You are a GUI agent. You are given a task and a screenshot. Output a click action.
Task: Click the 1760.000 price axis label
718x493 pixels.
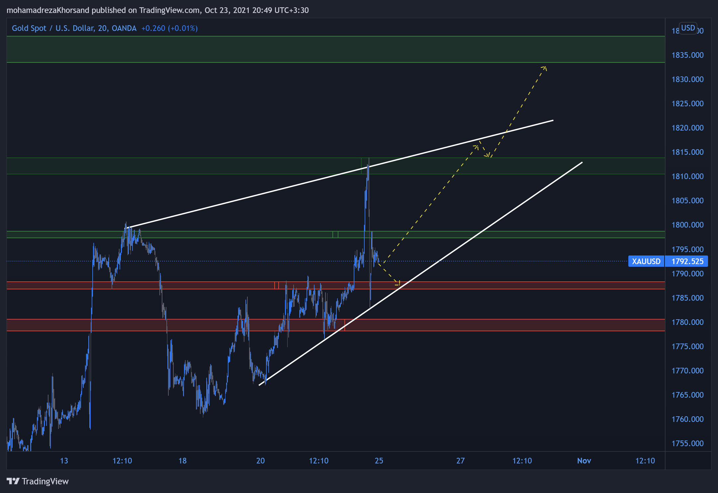click(687, 419)
